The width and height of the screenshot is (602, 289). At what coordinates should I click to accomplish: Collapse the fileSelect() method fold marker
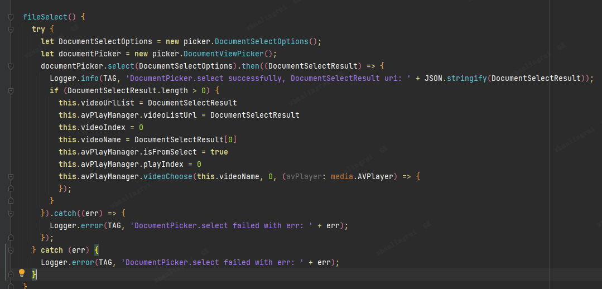point(11,17)
